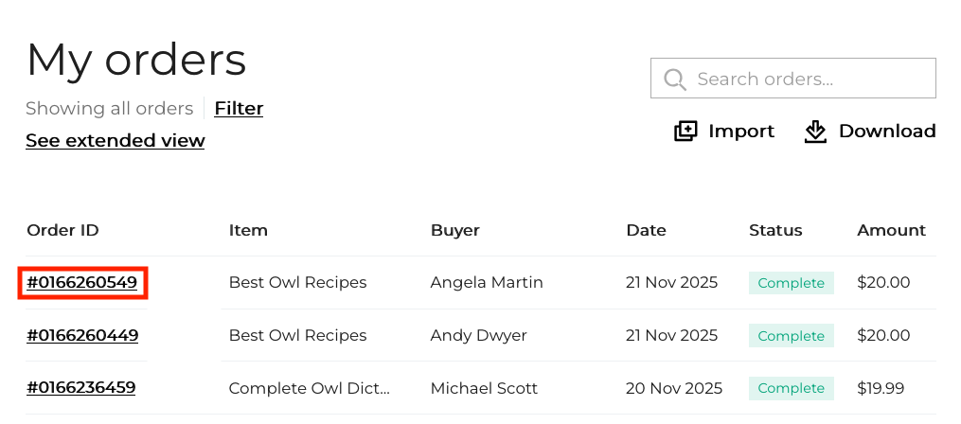This screenshot has width=961, height=424.
Task: Click the Import icon
Action: tap(685, 132)
